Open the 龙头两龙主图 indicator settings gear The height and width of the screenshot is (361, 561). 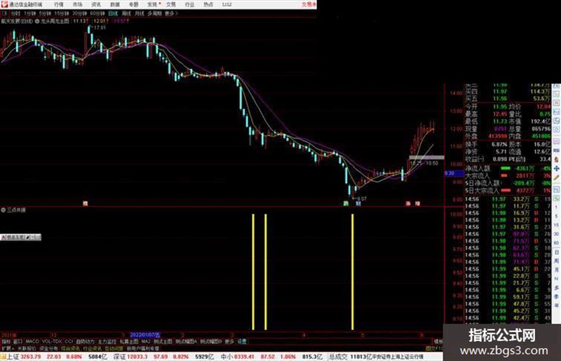tap(37, 21)
